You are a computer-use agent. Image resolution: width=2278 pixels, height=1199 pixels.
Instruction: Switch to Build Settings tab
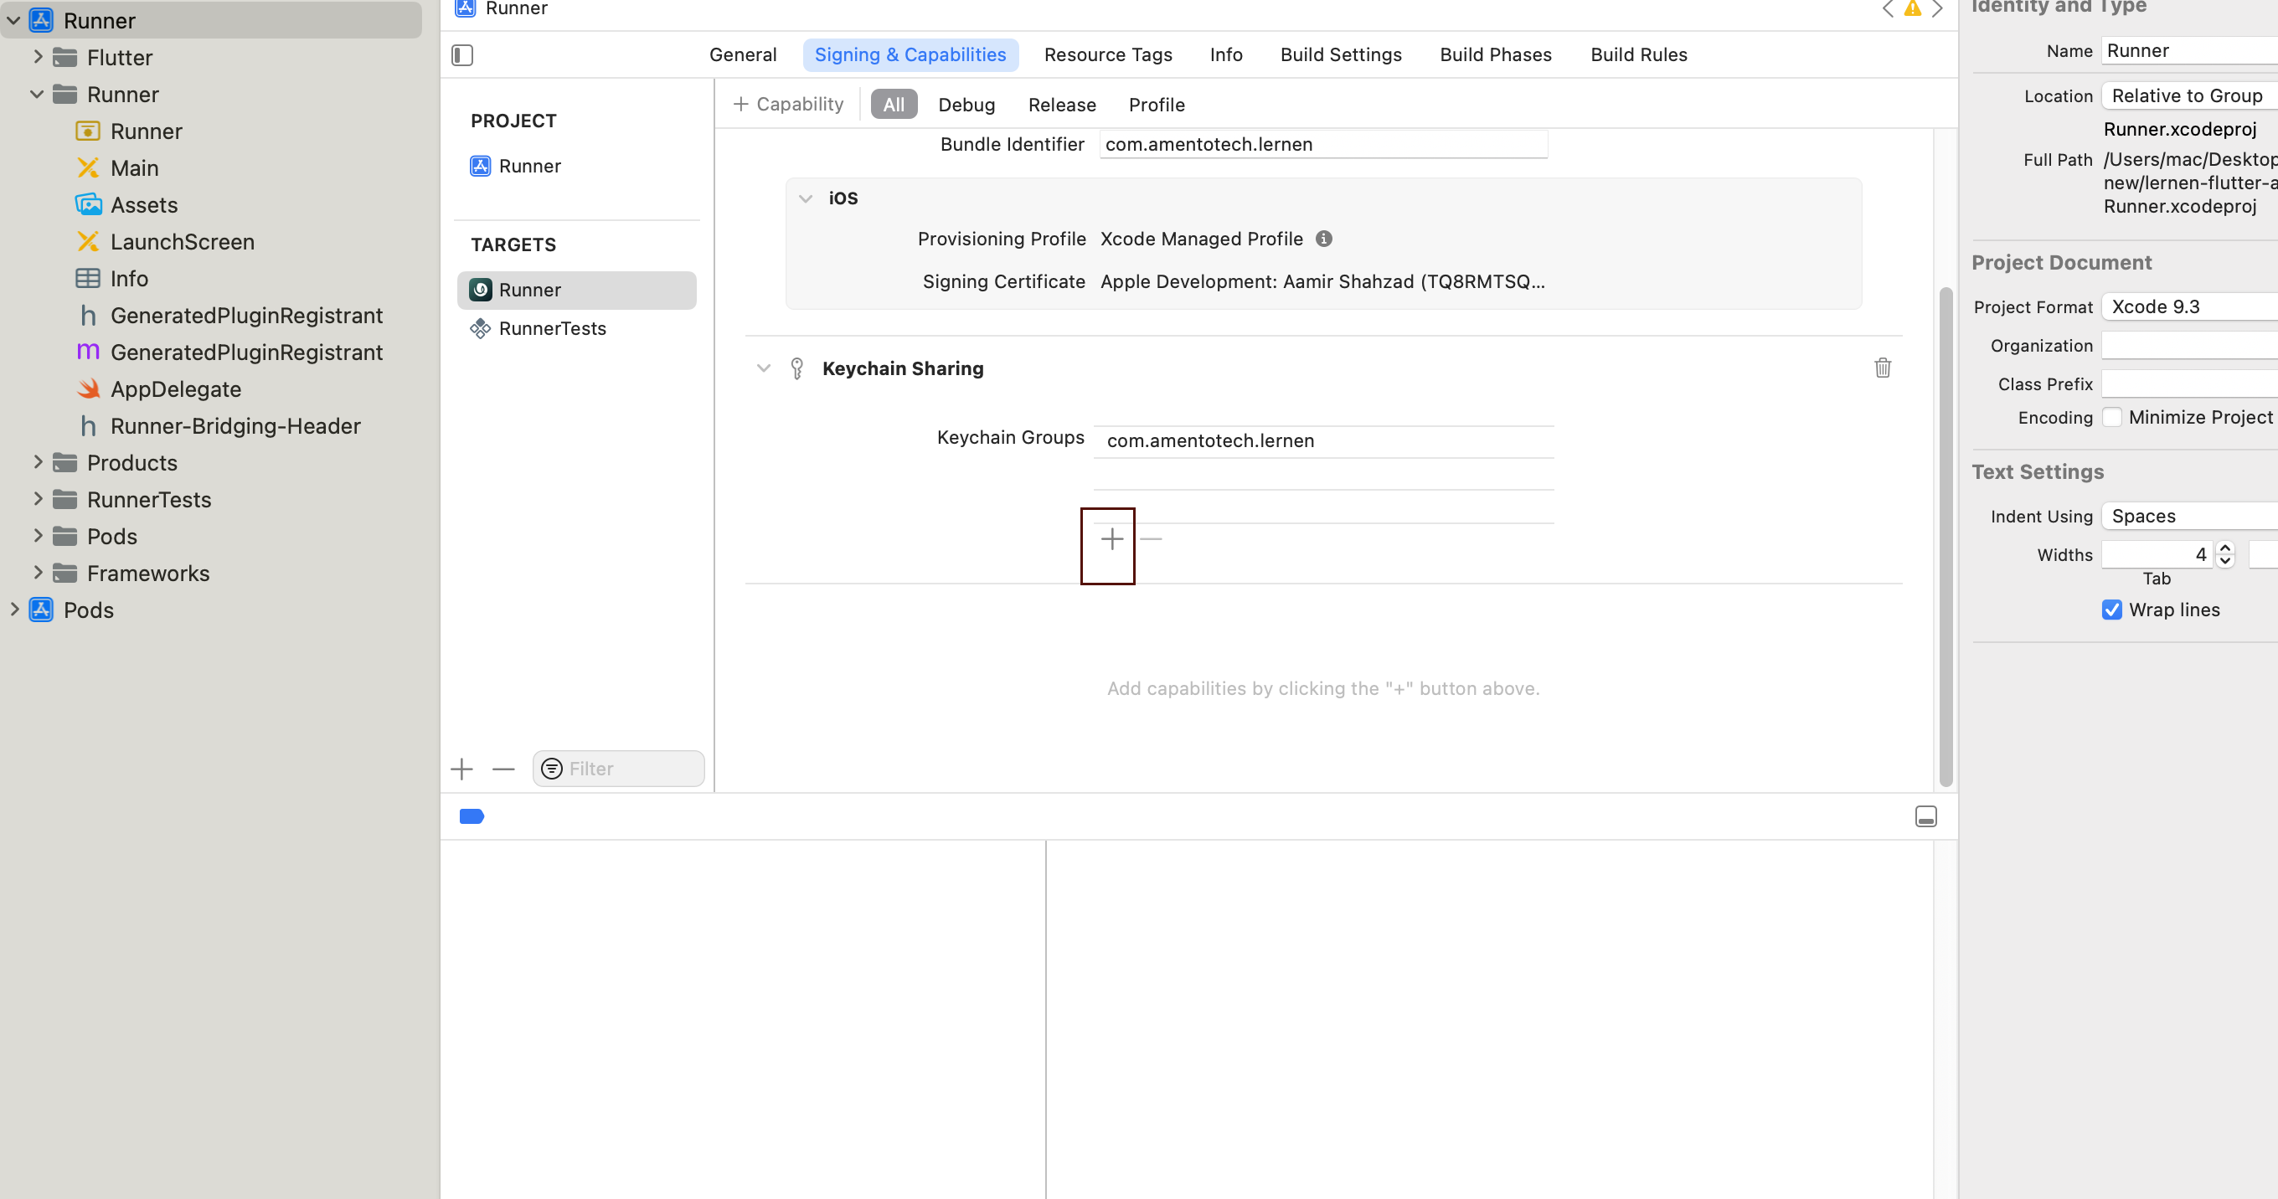tap(1341, 54)
